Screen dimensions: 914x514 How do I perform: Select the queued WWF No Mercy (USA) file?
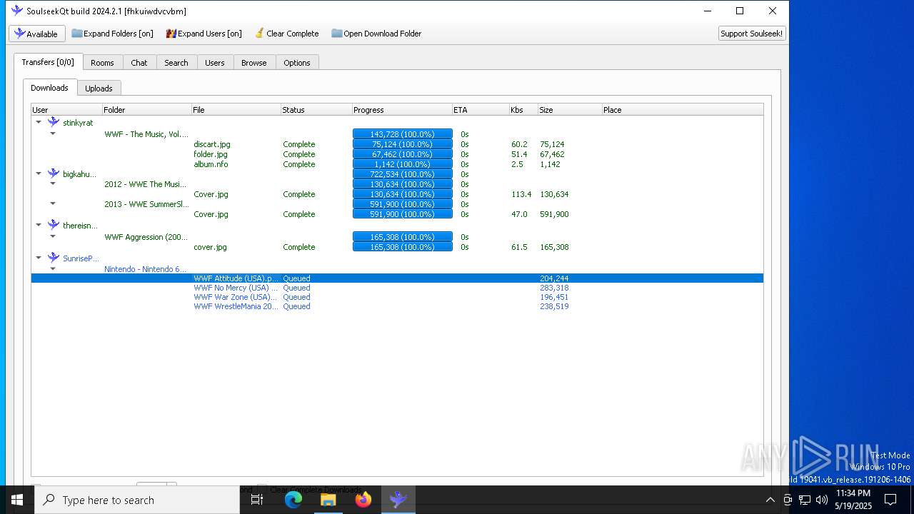tap(397, 288)
